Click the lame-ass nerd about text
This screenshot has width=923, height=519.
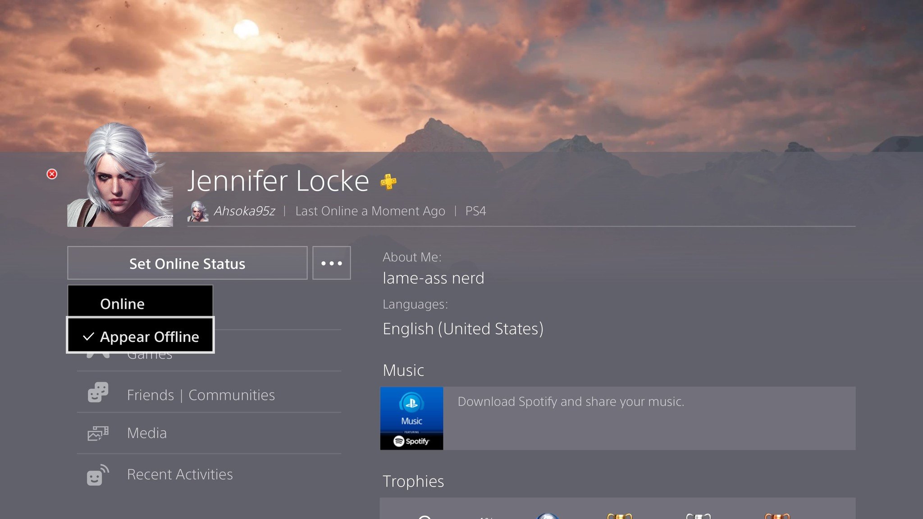coord(433,278)
